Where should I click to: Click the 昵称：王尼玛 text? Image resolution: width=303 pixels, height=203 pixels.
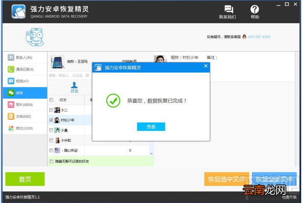77,62
